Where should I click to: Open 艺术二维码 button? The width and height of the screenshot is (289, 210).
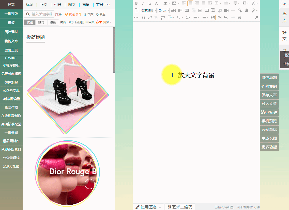pyautogui.click(x=180, y=207)
